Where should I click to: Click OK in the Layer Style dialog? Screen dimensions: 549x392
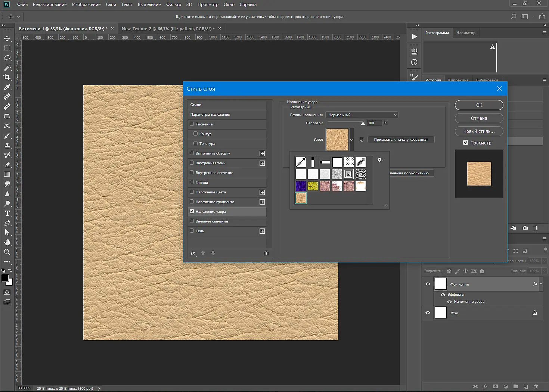479,105
